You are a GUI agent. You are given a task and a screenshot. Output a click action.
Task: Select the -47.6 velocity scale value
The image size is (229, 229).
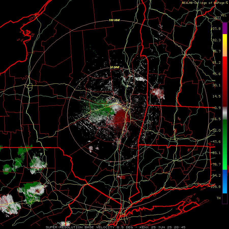[x=216, y=142]
